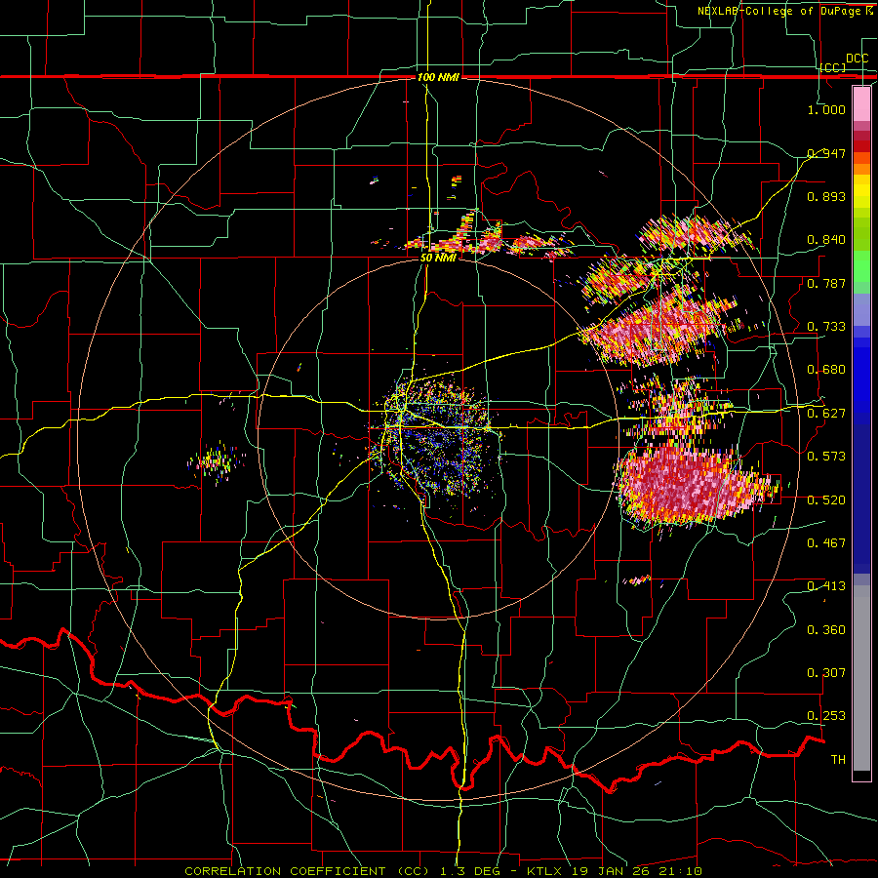
Task: Click the clutter echoes at the radar center
Action: (x=437, y=437)
